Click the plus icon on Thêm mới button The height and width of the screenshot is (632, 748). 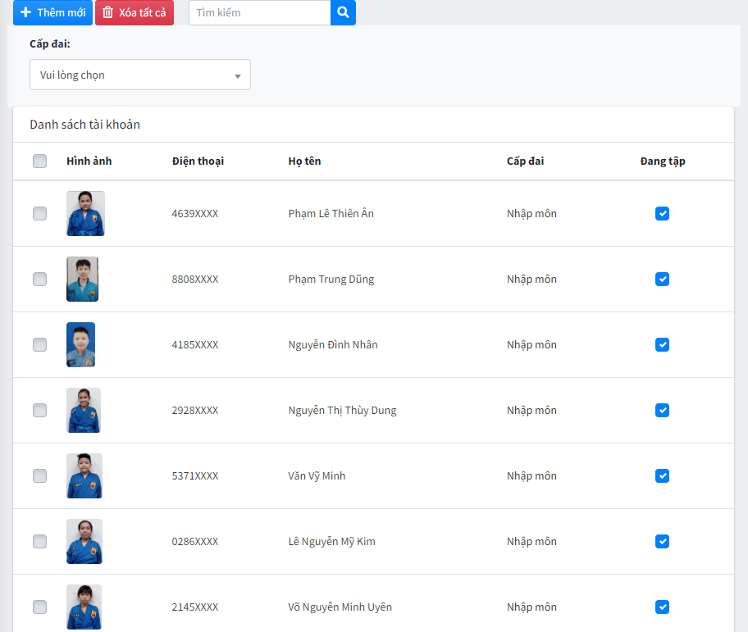point(26,12)
